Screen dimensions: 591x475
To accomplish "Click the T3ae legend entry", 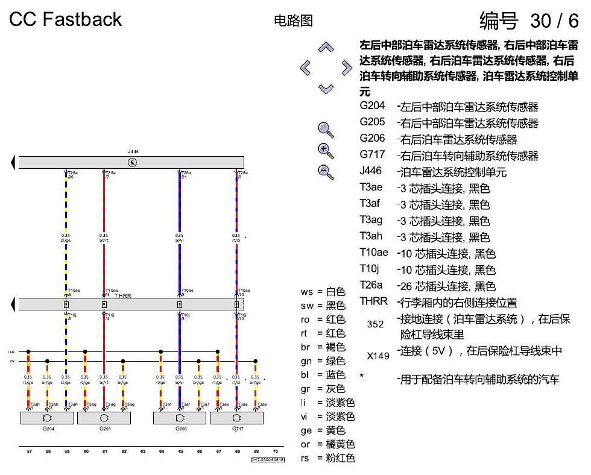I will point(425,188).
